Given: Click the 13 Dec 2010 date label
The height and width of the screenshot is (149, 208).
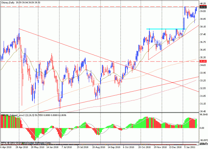Looking at the screenshot, I should point(175,147).
